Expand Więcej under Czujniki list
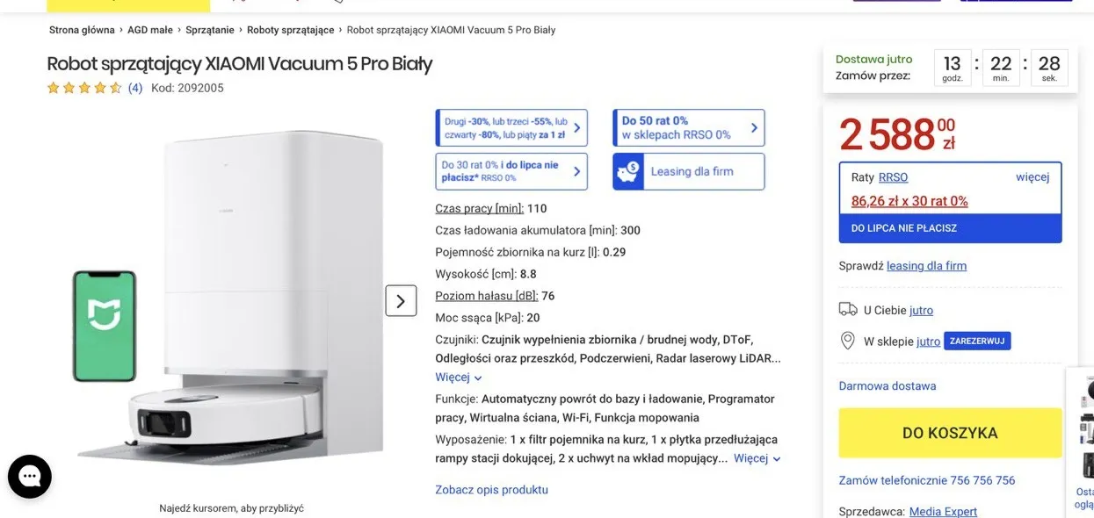This screenshot has height=518, width=1094. (459, 378)
